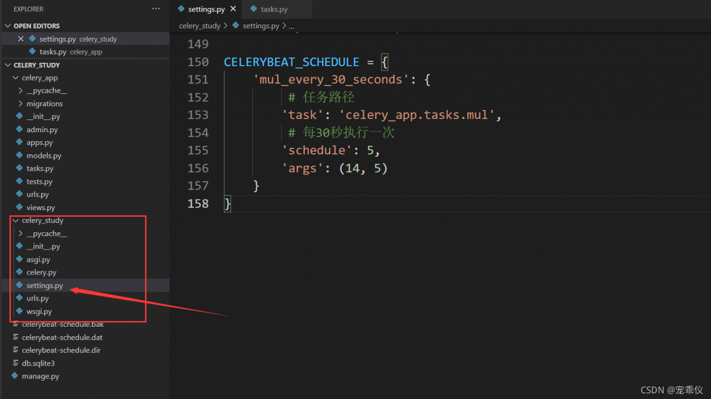Open apps.py file
Image resolution: width=711 pixels, height=399 pixels.
pos(84,142)
